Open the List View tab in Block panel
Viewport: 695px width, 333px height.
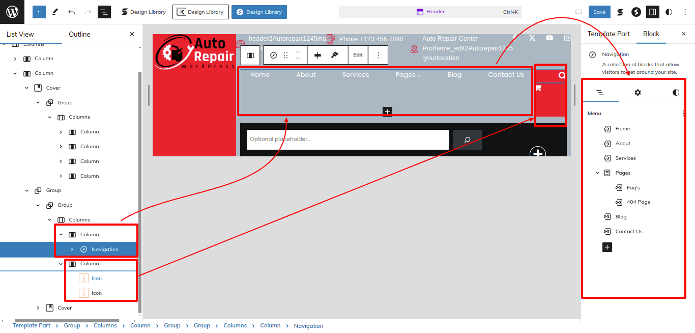(x=600, y=93)
